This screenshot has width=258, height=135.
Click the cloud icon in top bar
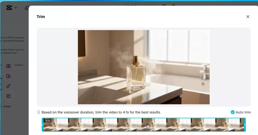26,8
